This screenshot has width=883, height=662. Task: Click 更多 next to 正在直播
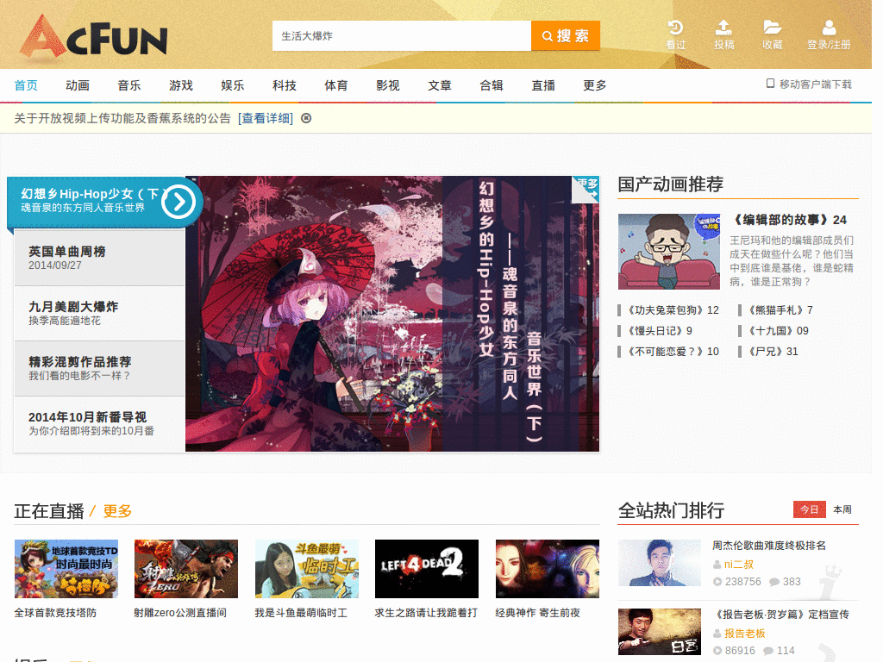[116, 510]
